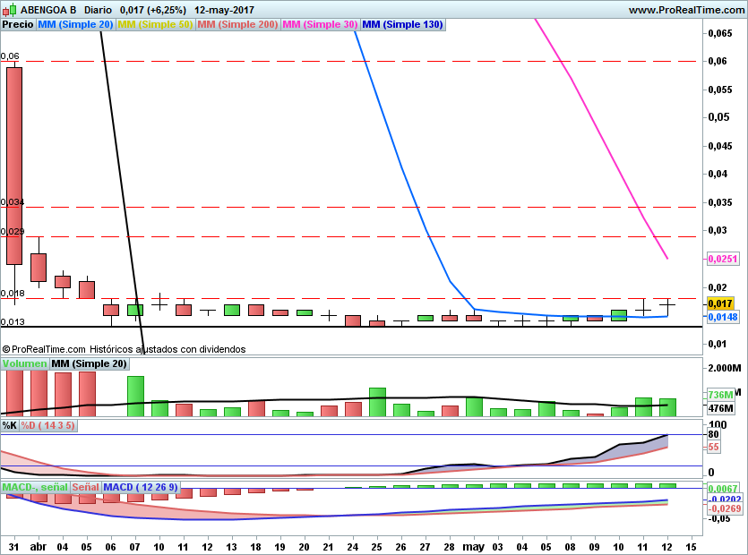748x555 pixels.
Task: Click the blue 0,0148 moving average value tag
Action: [x=722, y=317]
